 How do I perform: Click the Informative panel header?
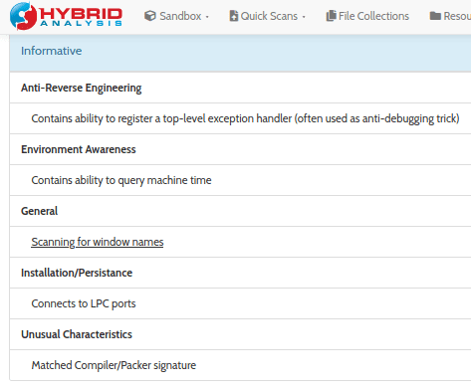(x=240, y=54)
